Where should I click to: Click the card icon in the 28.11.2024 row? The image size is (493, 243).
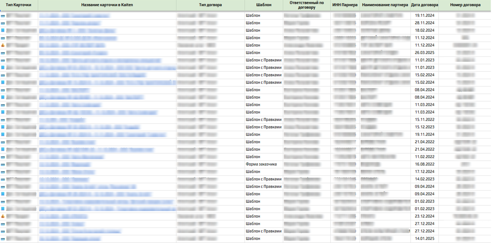pyautogui.click(x=3, y=23)
